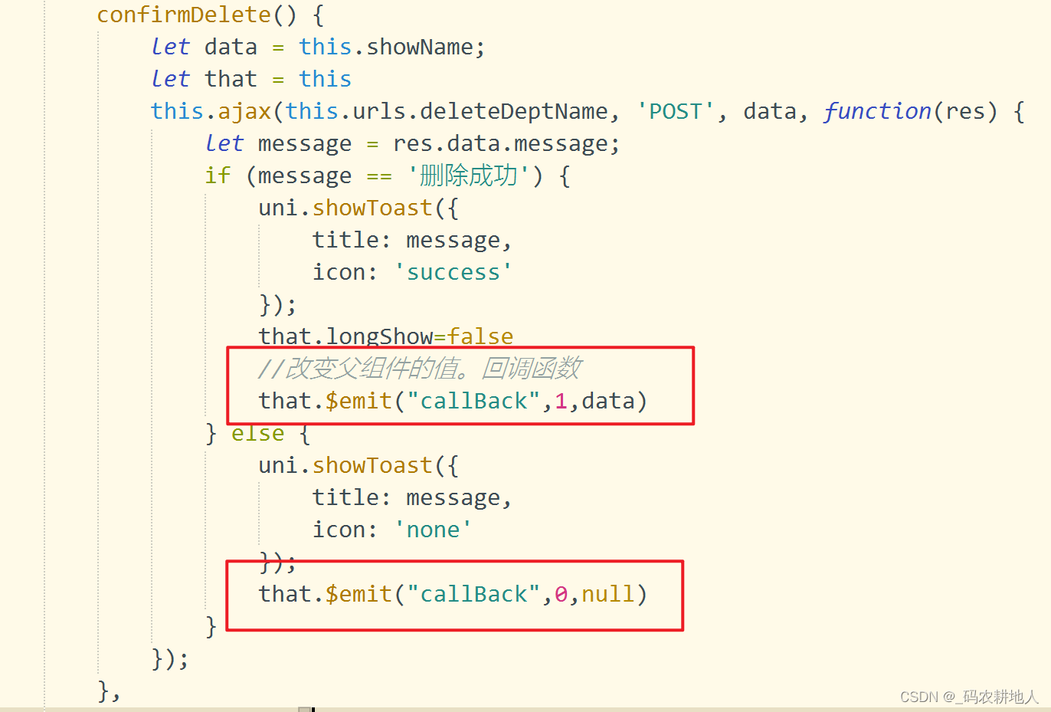The height and width of the screenshot is (712, 1051).
Task: Click the $emit call passing 1,data
Action: click(453, 401)
